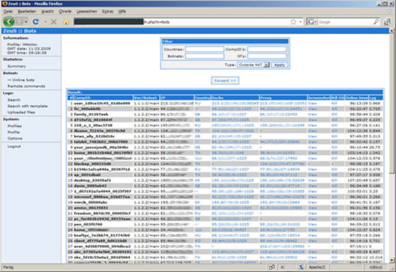Open the Type dropdown showing Outside NAT

(253, 64)
